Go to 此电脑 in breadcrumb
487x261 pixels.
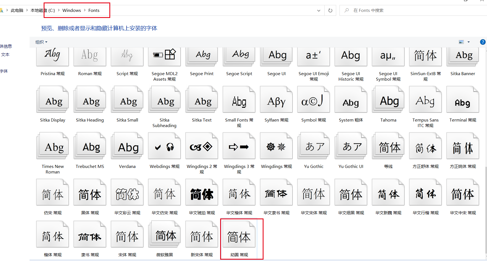(x=17, y=10)
